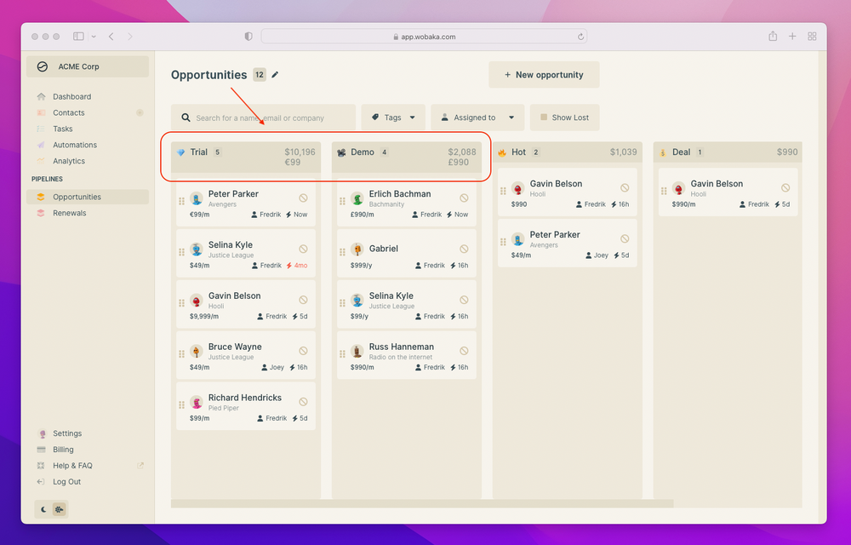Enable dark mode with the moon toggle

43,508
